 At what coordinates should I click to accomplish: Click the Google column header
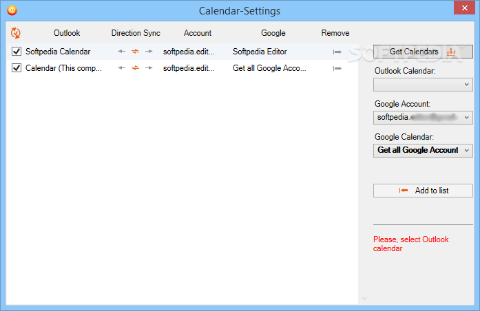(x=273, y=33)
